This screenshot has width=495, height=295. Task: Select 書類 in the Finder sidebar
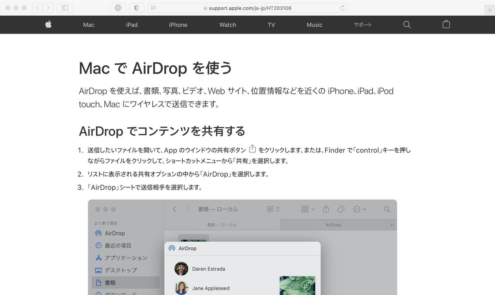coord(126,283)
